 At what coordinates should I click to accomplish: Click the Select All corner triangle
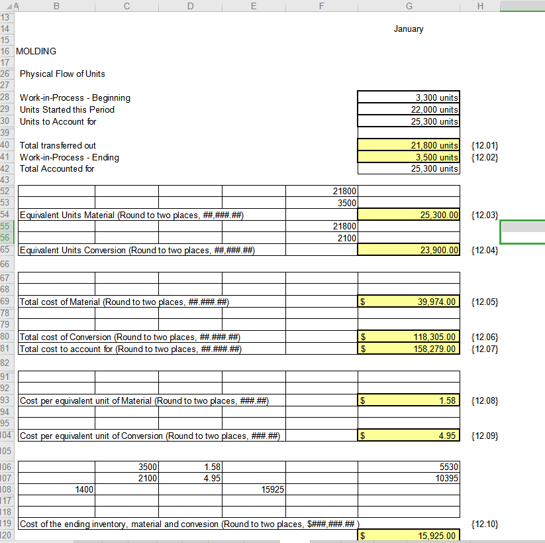9,6
